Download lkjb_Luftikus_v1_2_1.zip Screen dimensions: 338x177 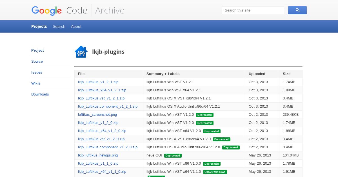tap(98, 82)
